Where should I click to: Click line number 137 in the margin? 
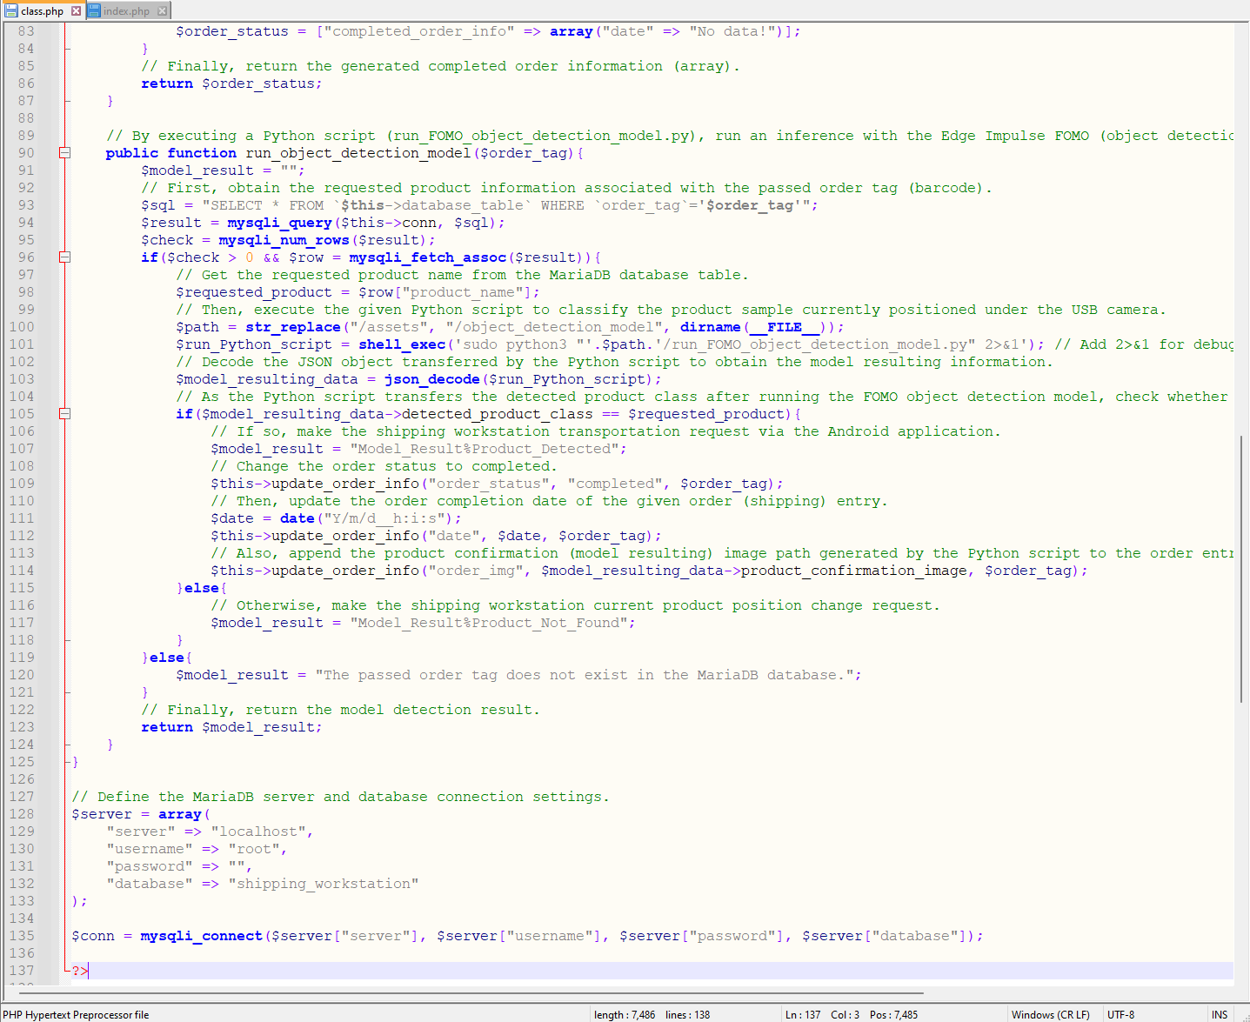point(22,971)
